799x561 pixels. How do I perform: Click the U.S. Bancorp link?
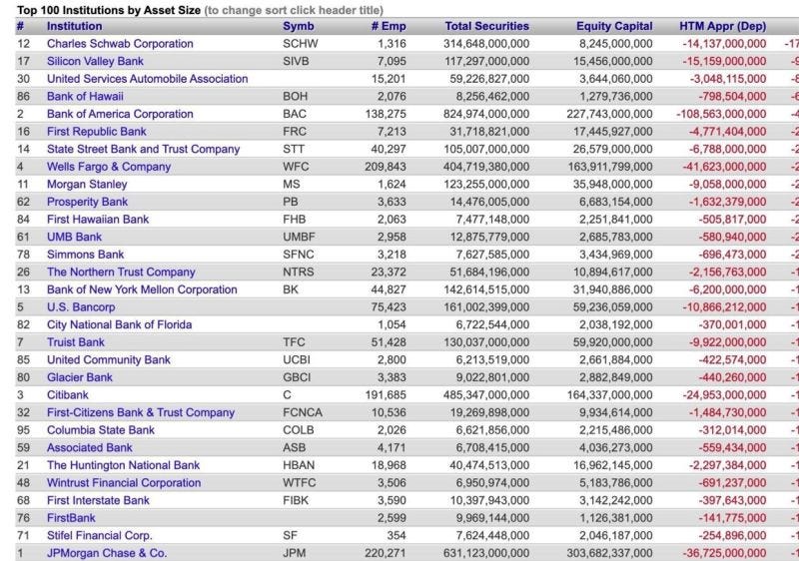coord(81,307)
